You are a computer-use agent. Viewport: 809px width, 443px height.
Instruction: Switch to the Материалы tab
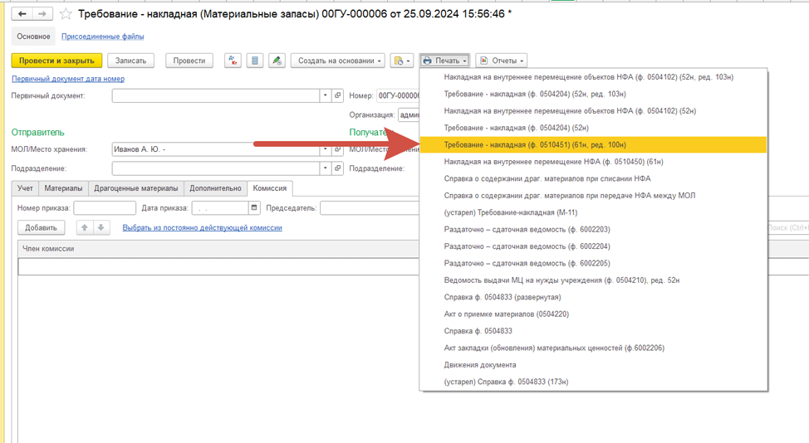[63, 188]
